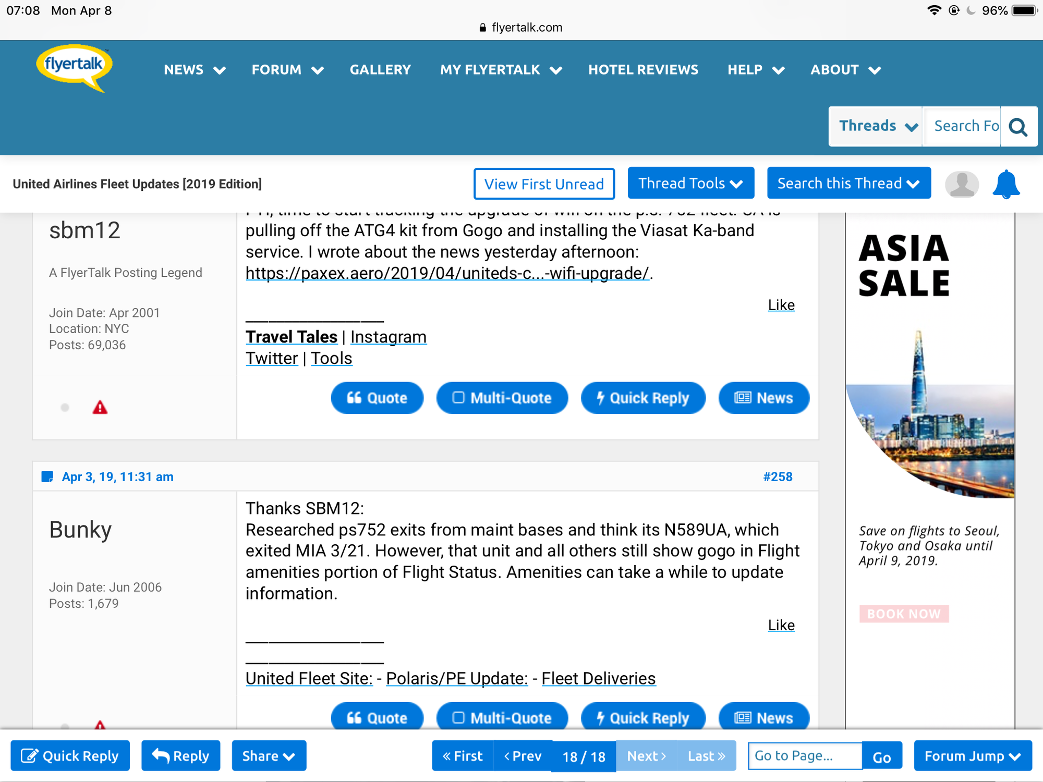1043x782 pixels.
Task: Quote sbm12's post
Action: [377, 398]
